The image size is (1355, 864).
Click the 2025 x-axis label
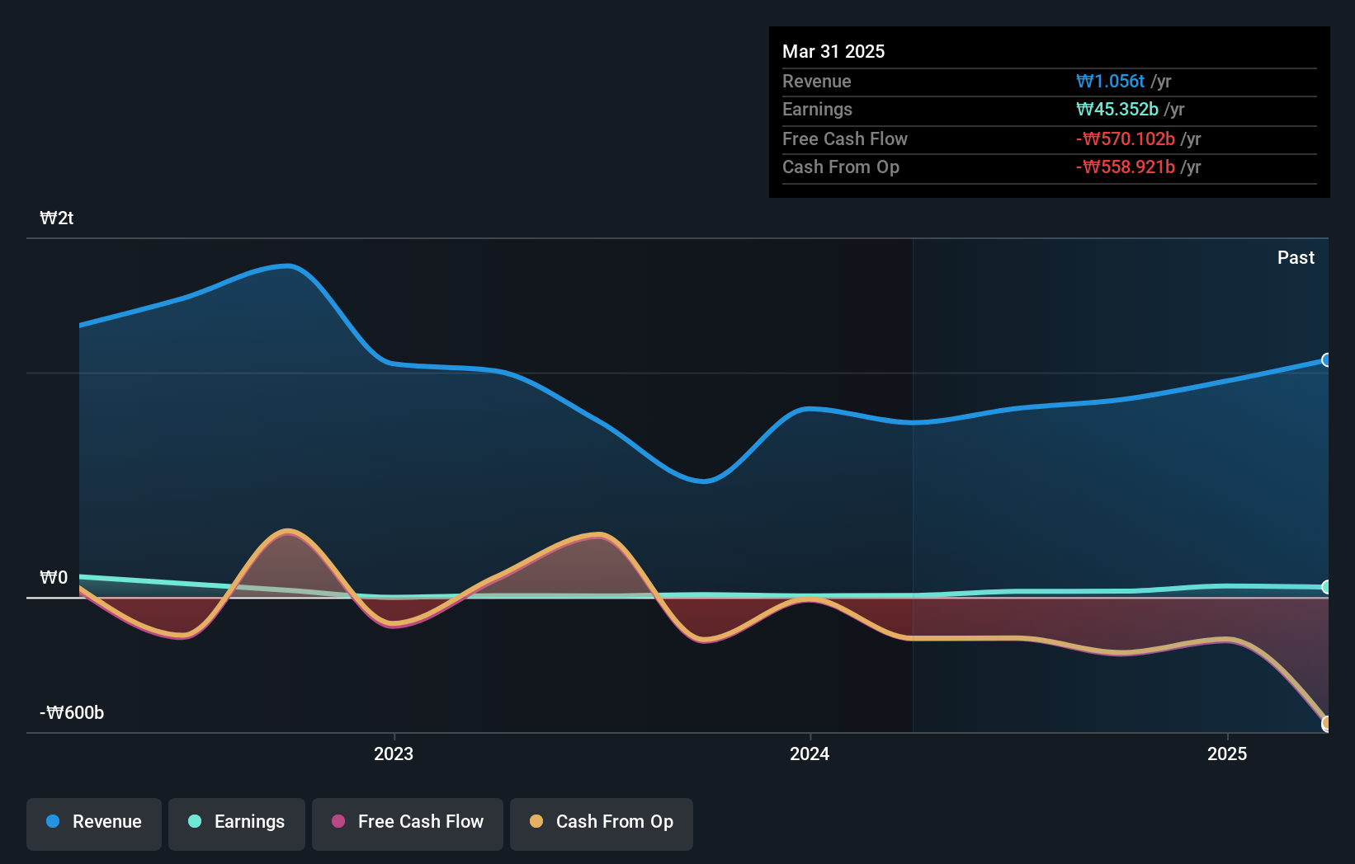(x=1227, y=754)
